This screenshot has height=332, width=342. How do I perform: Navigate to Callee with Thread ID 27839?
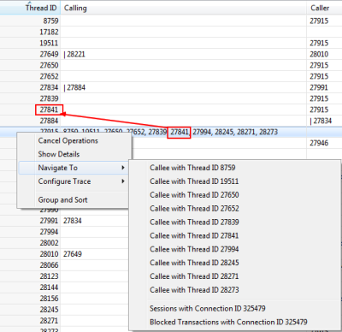[194, 222]
